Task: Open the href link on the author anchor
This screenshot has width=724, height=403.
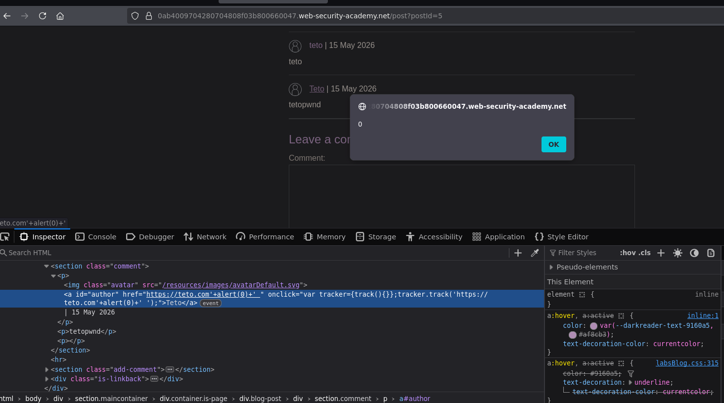Action: pyautogui.click(x=203, y=294)
